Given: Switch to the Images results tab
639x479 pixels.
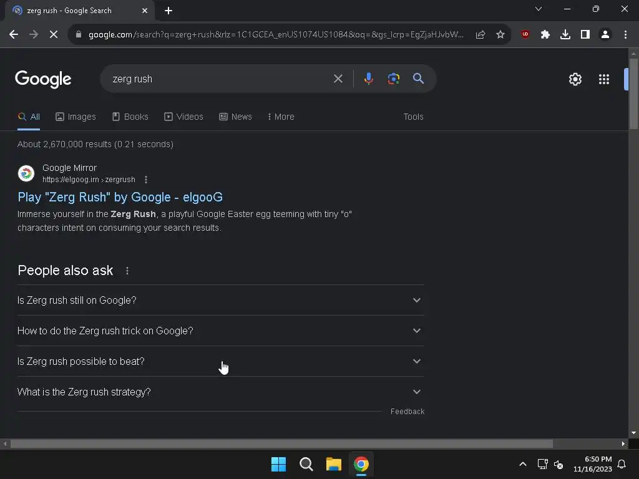Looking at the screenshot, I should tap(76, 117).
